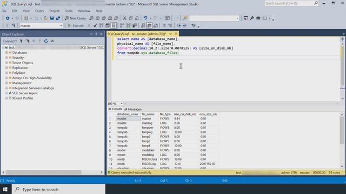
Task: Switch to the Results tab
Action: tap(115, 109)
